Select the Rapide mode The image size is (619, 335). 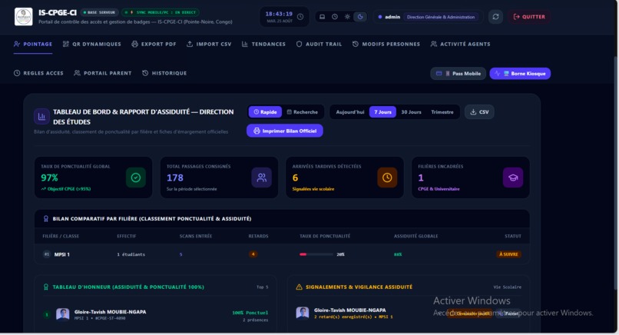coord(265,112)
